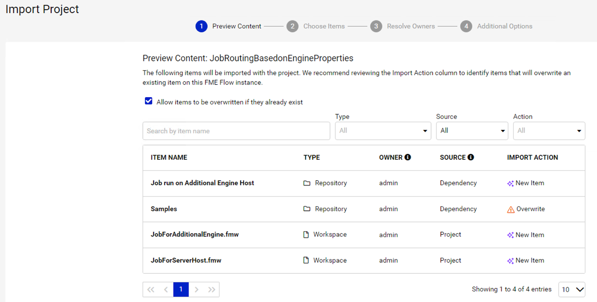The width and height of the screenshot is (597, 302).
Task: Open the Action filter dropdown
Action: [549, 131]
